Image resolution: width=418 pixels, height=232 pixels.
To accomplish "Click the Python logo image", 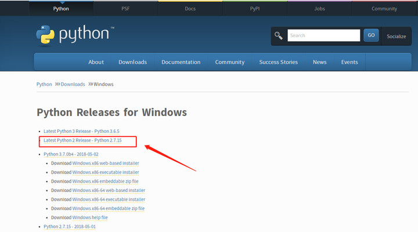I will (x=75, y=35).
